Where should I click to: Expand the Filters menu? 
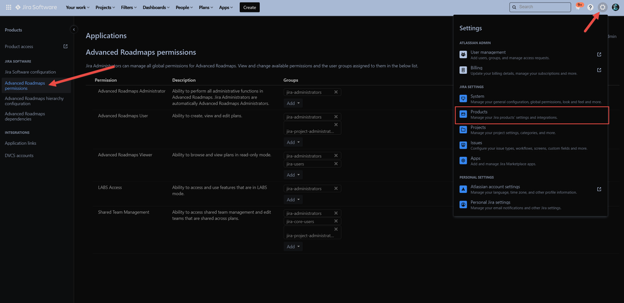pos(129,7)
